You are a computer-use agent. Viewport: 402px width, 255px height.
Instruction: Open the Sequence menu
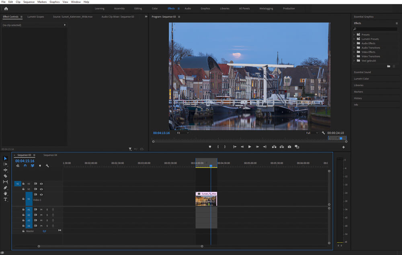pos(29,2)
